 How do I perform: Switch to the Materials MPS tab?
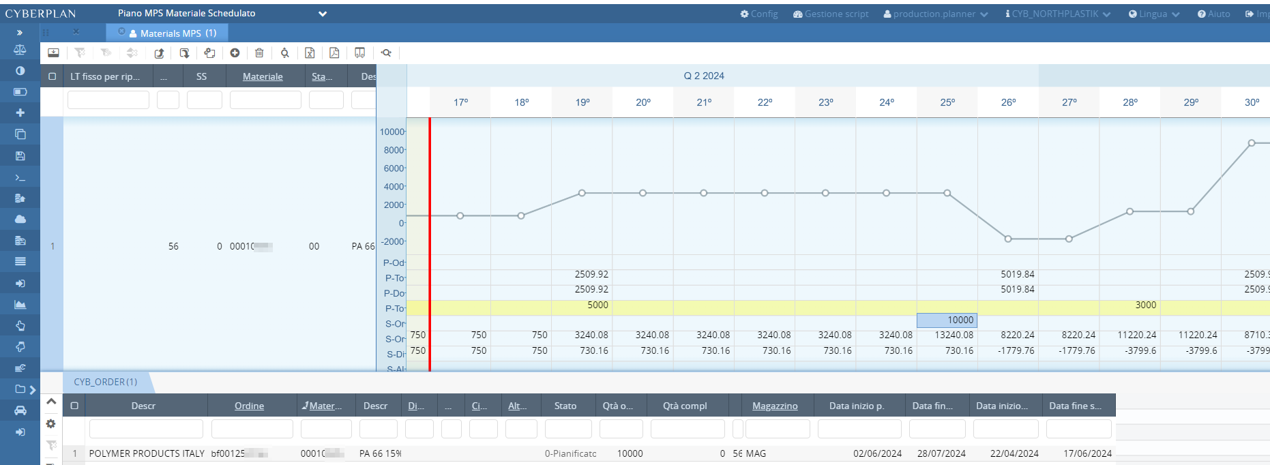click(173, 33)
